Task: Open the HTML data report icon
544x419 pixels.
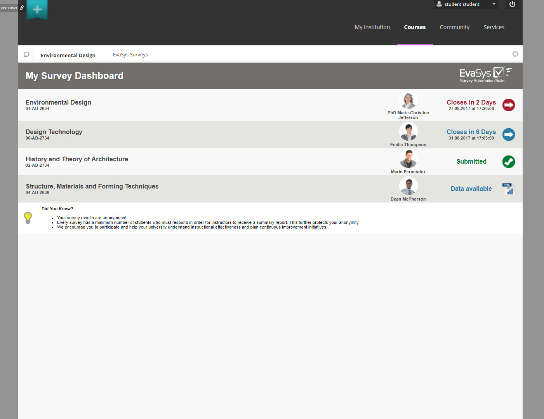Action: (x=508, y=189)
